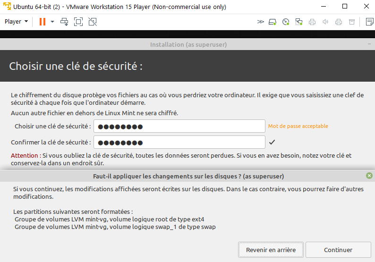
Task: Click the second printer device icon
Action: [x=339, y=22]
